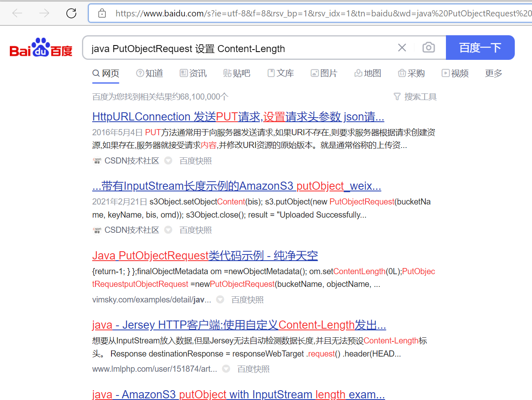Click the camera icon for image search
The width and height of the screenshot is (532, 400).
(428, 48)
